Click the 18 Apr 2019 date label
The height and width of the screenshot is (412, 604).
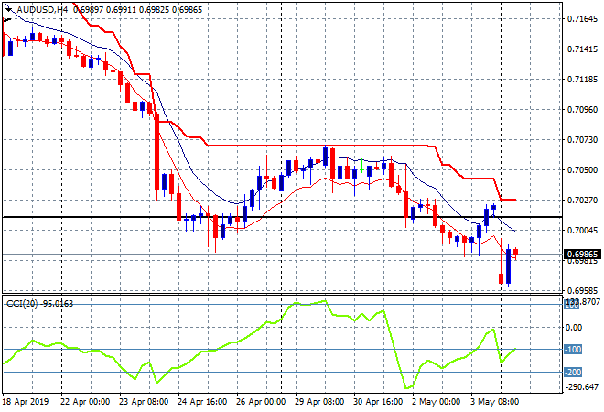pos(27,401)
